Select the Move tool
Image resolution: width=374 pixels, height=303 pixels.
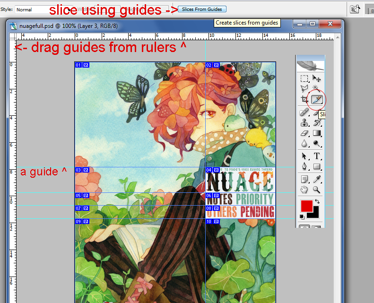click(x=316, y=78)
